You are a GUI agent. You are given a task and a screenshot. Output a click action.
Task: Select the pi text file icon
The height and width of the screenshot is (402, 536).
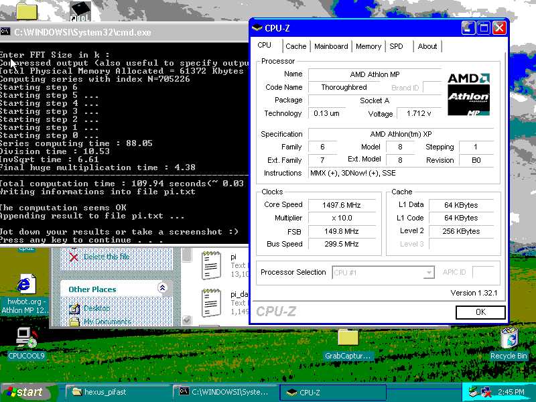pos(211,265)
